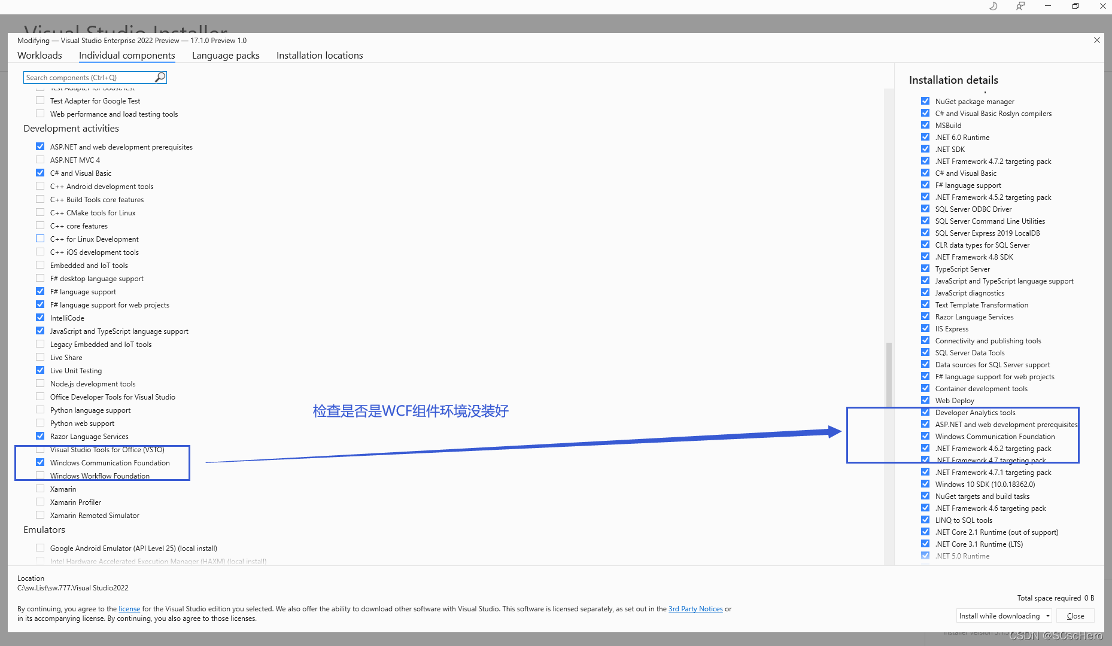
Task: Toggle the .NET 6.0 Runtime checkbox
Action: coord(925,137)
